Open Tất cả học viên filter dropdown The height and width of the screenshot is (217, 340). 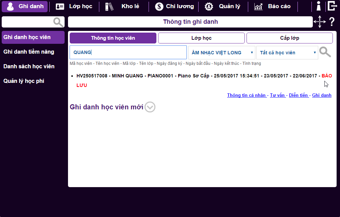click(287, 53)
